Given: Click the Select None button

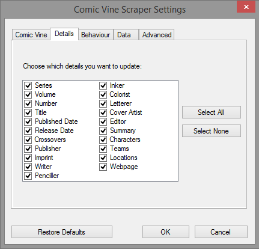Looking at the screenshot, I should 212,131.
